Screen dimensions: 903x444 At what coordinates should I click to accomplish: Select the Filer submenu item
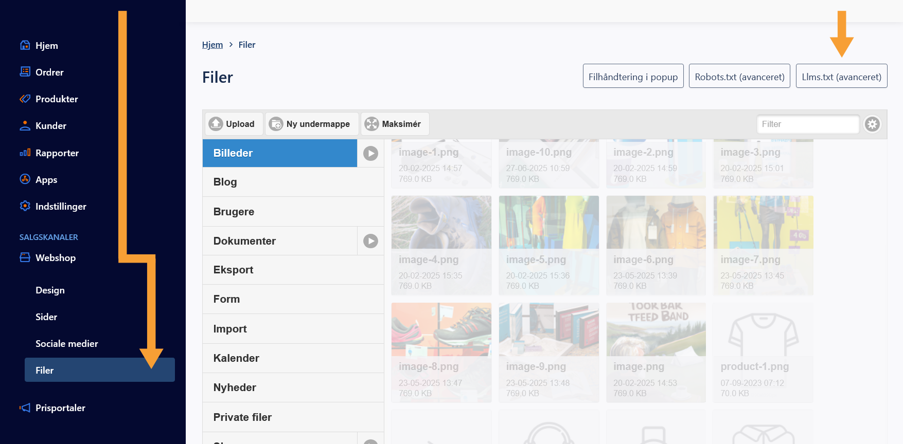100,370
